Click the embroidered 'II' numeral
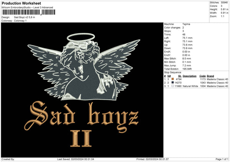Image resolution: width=230 pixels, height=162 pixels. [x=81, y=138]
